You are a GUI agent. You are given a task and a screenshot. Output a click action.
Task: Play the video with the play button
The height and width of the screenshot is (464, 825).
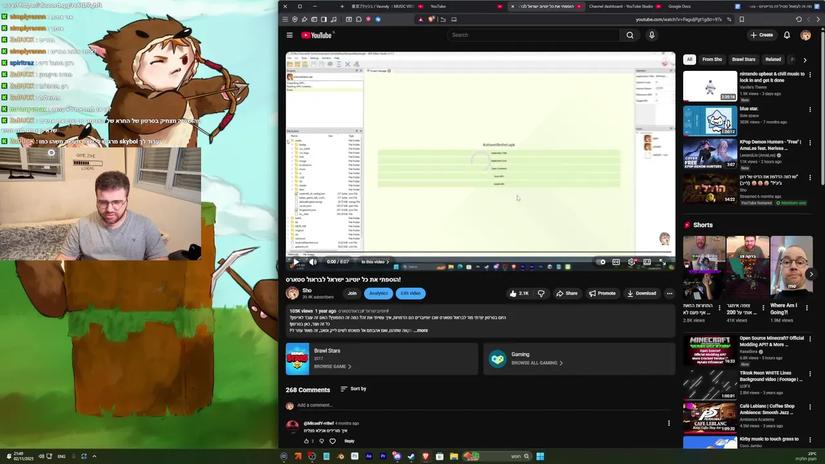[297, 262]
